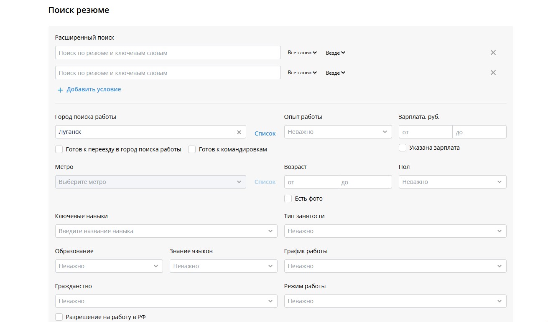Open second row's Везде dropdown
Image resolution: width=548 pixels, height=322 pixels.
(x=335, y=73)
